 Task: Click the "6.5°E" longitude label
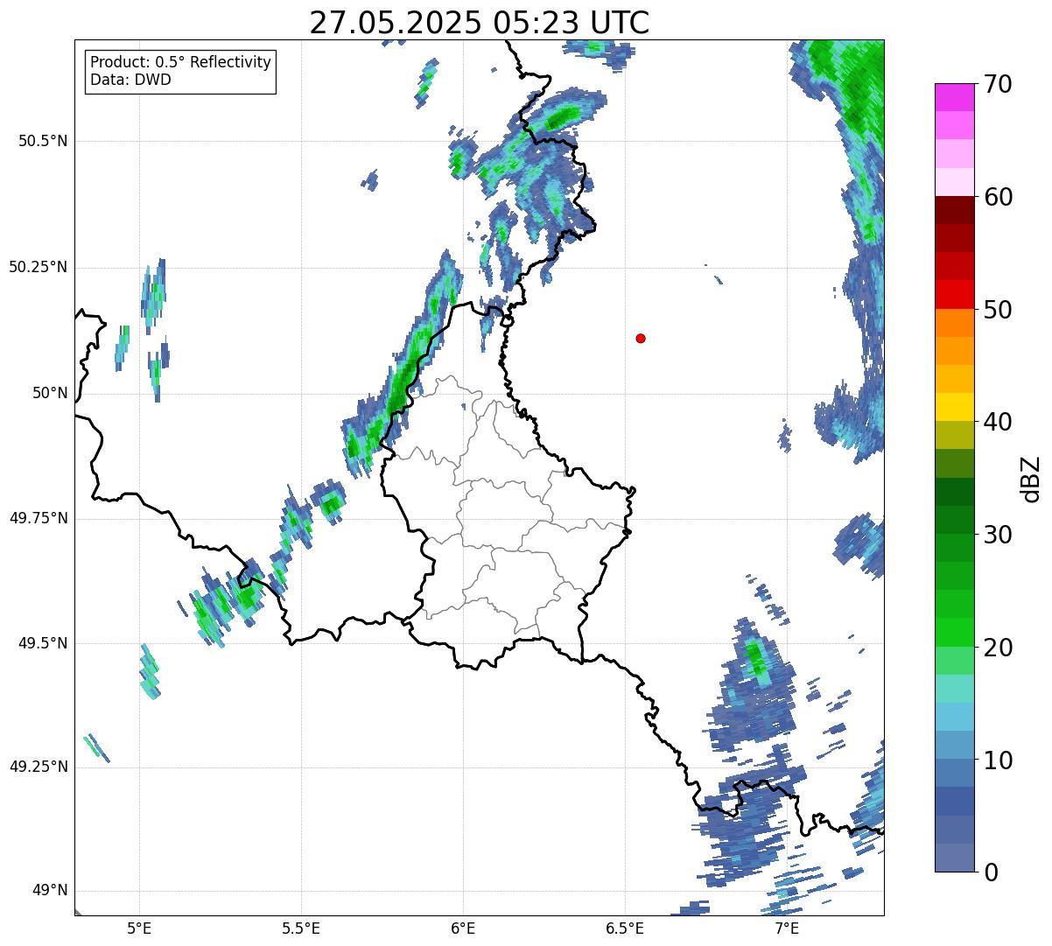coord(625,928)
